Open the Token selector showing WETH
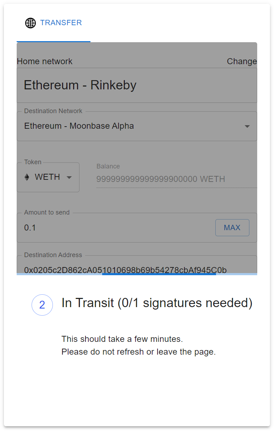This screenshot has height=433, width=276. 48,177
